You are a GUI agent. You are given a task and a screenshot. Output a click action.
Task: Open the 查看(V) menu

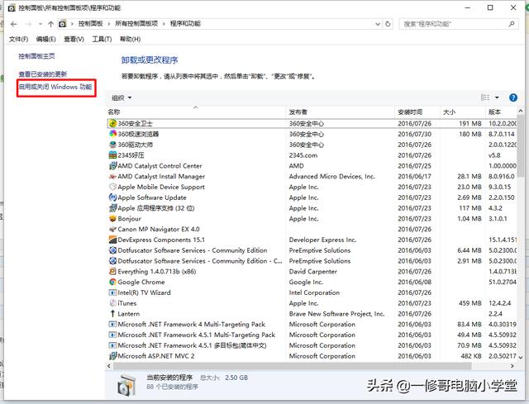(74, 39)
